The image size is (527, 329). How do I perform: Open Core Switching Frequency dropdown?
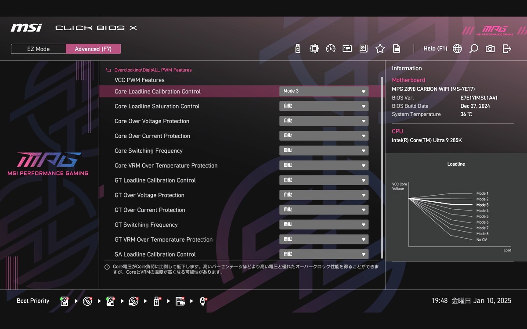324,150
